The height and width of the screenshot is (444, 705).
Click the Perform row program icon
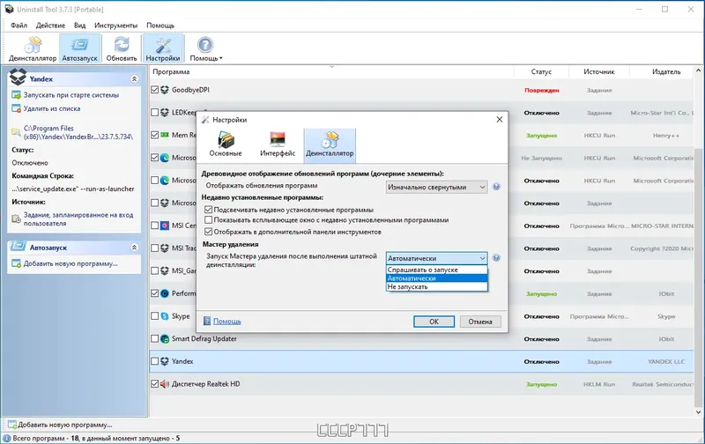pos(165,293)
